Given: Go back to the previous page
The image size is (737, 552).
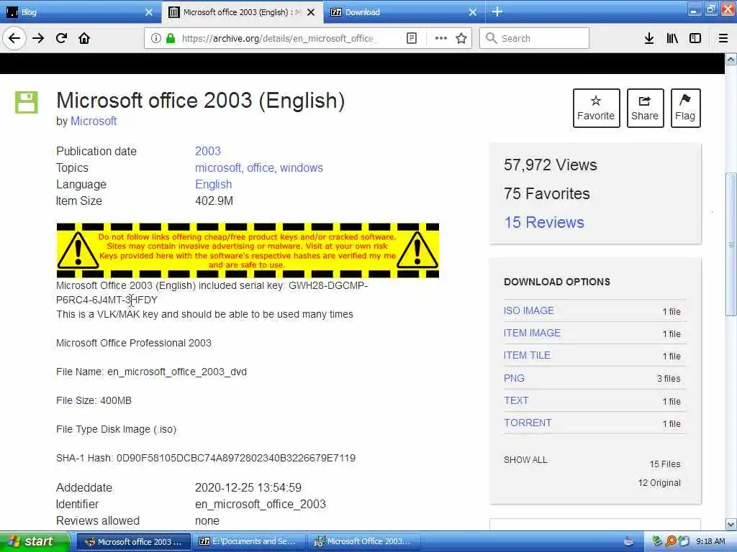Looking at the screenshot, I should pyautogui.click(x=14, y=39).
